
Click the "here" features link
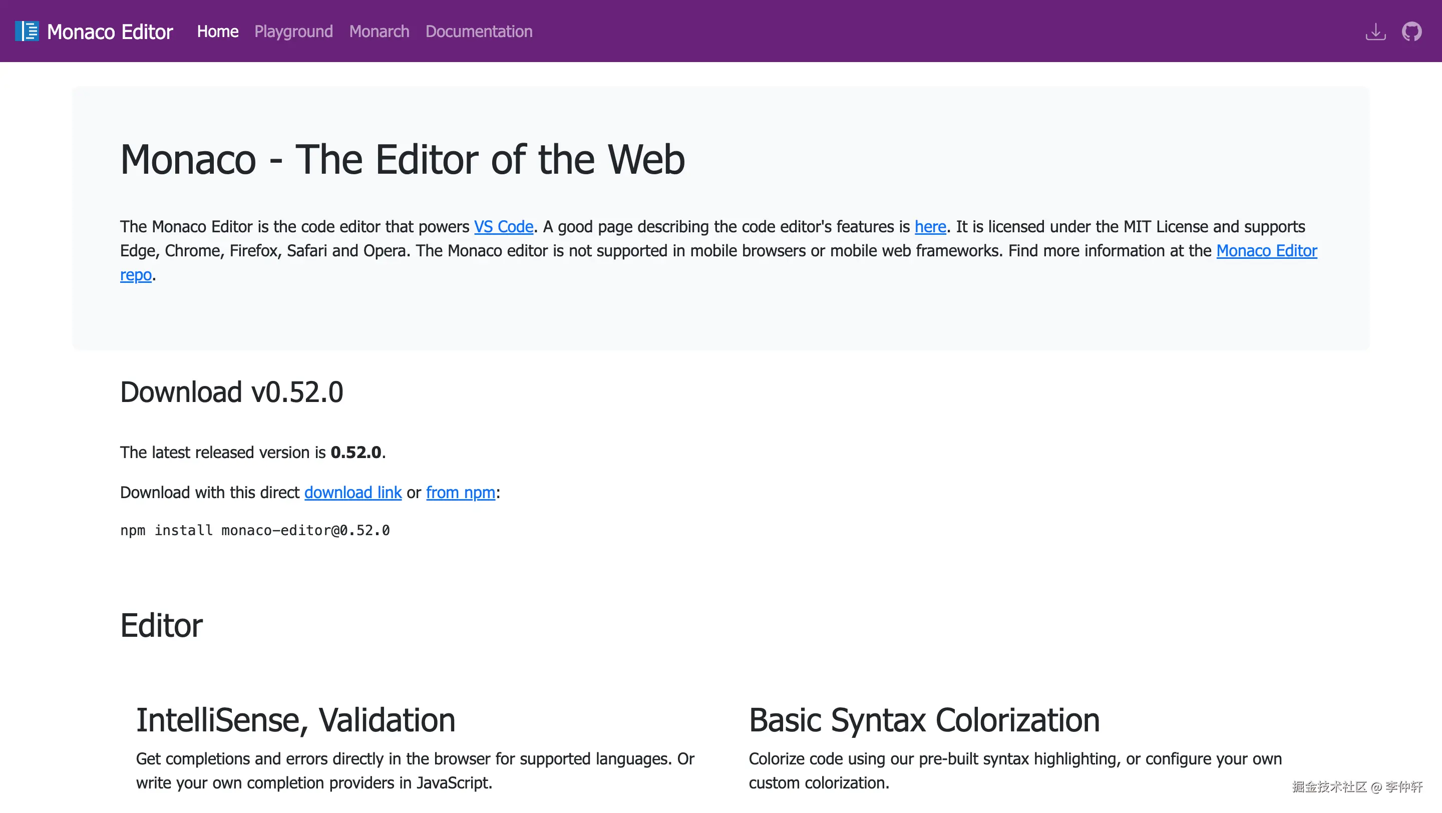[930, 227]
